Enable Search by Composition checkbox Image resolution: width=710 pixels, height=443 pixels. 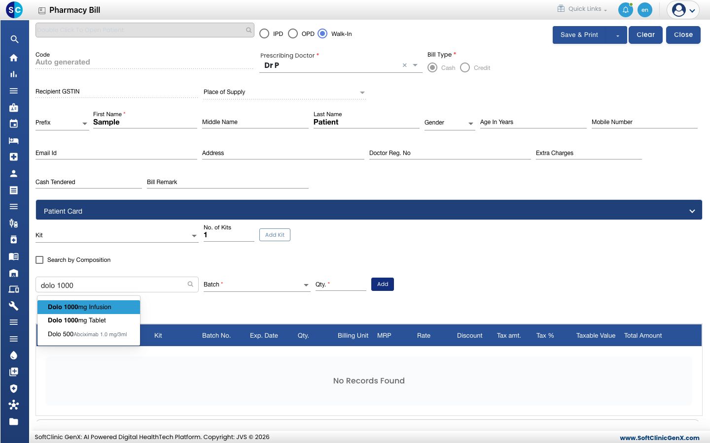pyautogui.click(x=39, y=260)
